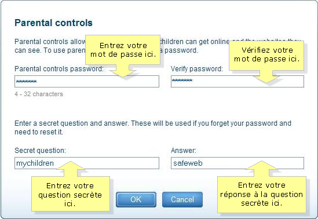Click the 'Answer:' label

pos(184,151)
